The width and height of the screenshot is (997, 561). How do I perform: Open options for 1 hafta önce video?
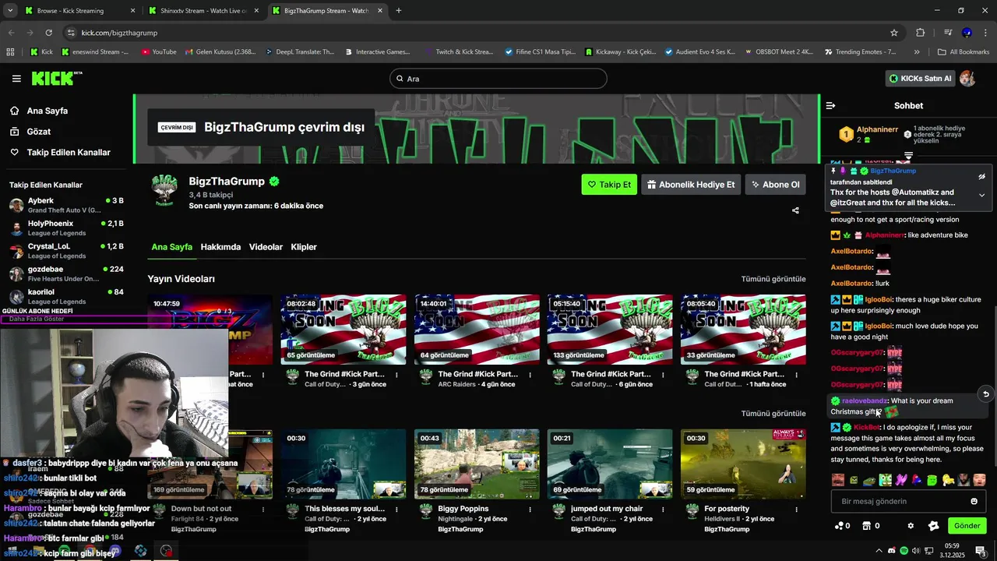[796, 375]
